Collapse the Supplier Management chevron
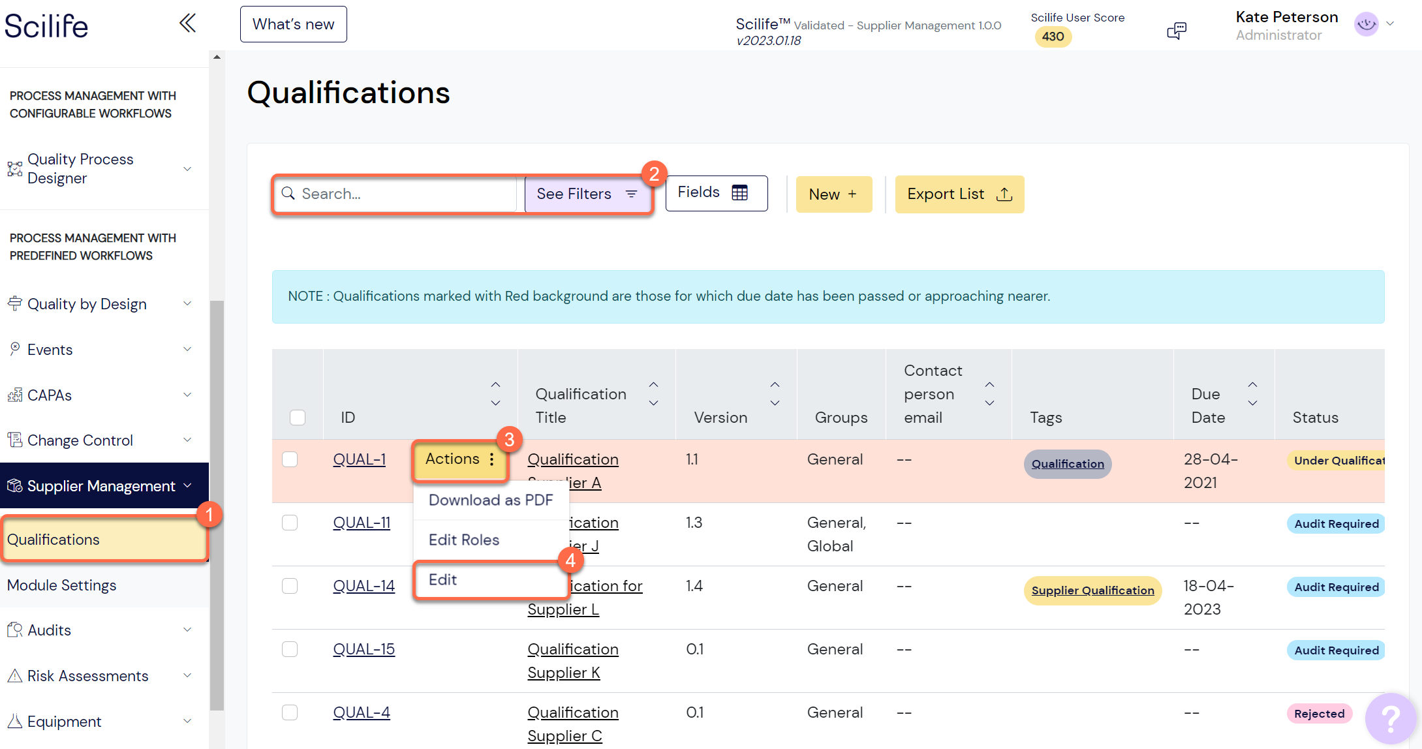The image size is (1422, 749). pyautogui.click(x=187, y=485)
